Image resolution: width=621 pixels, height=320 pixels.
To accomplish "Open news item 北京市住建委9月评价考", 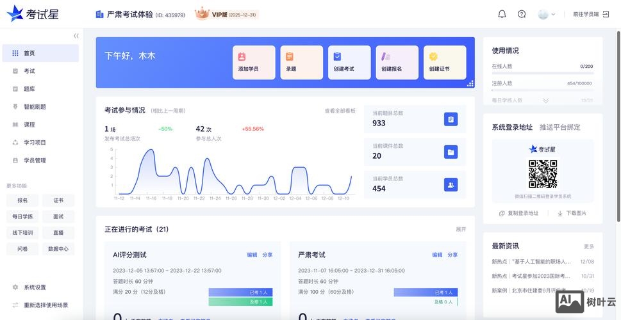I will point(543,291).
